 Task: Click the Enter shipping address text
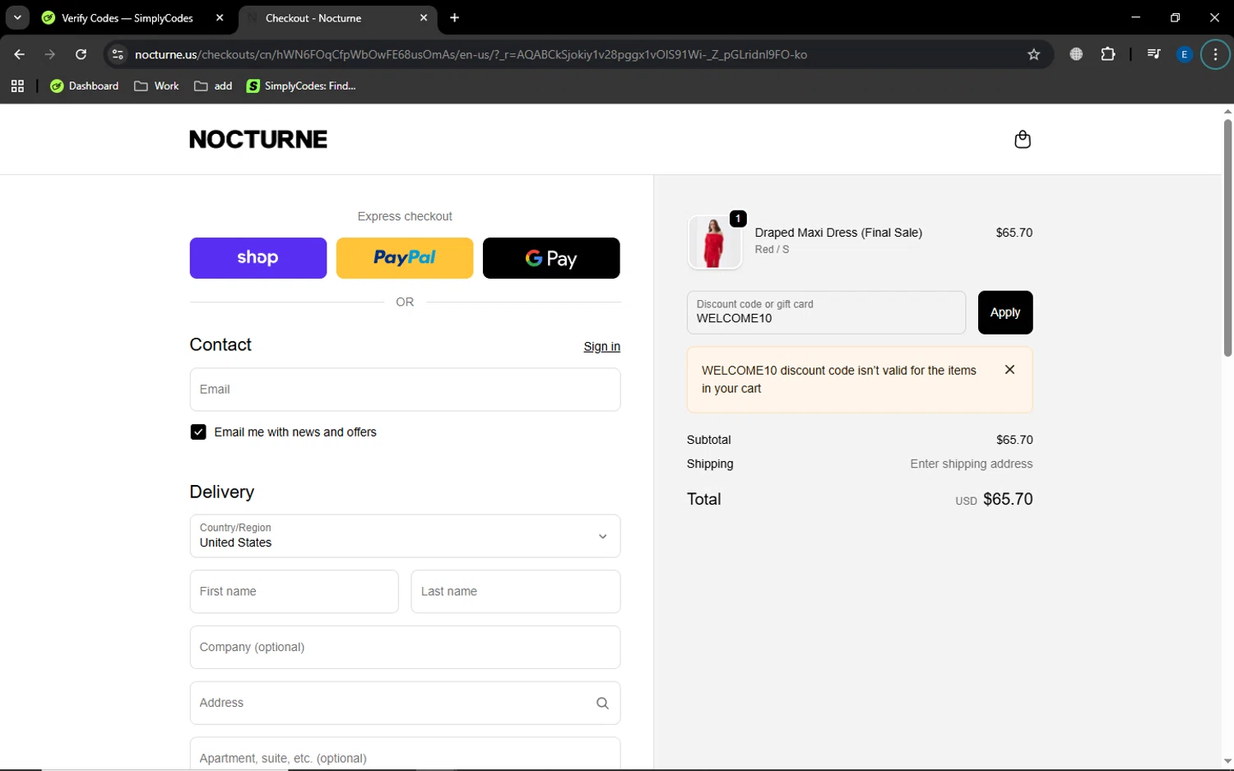point(971,464)
